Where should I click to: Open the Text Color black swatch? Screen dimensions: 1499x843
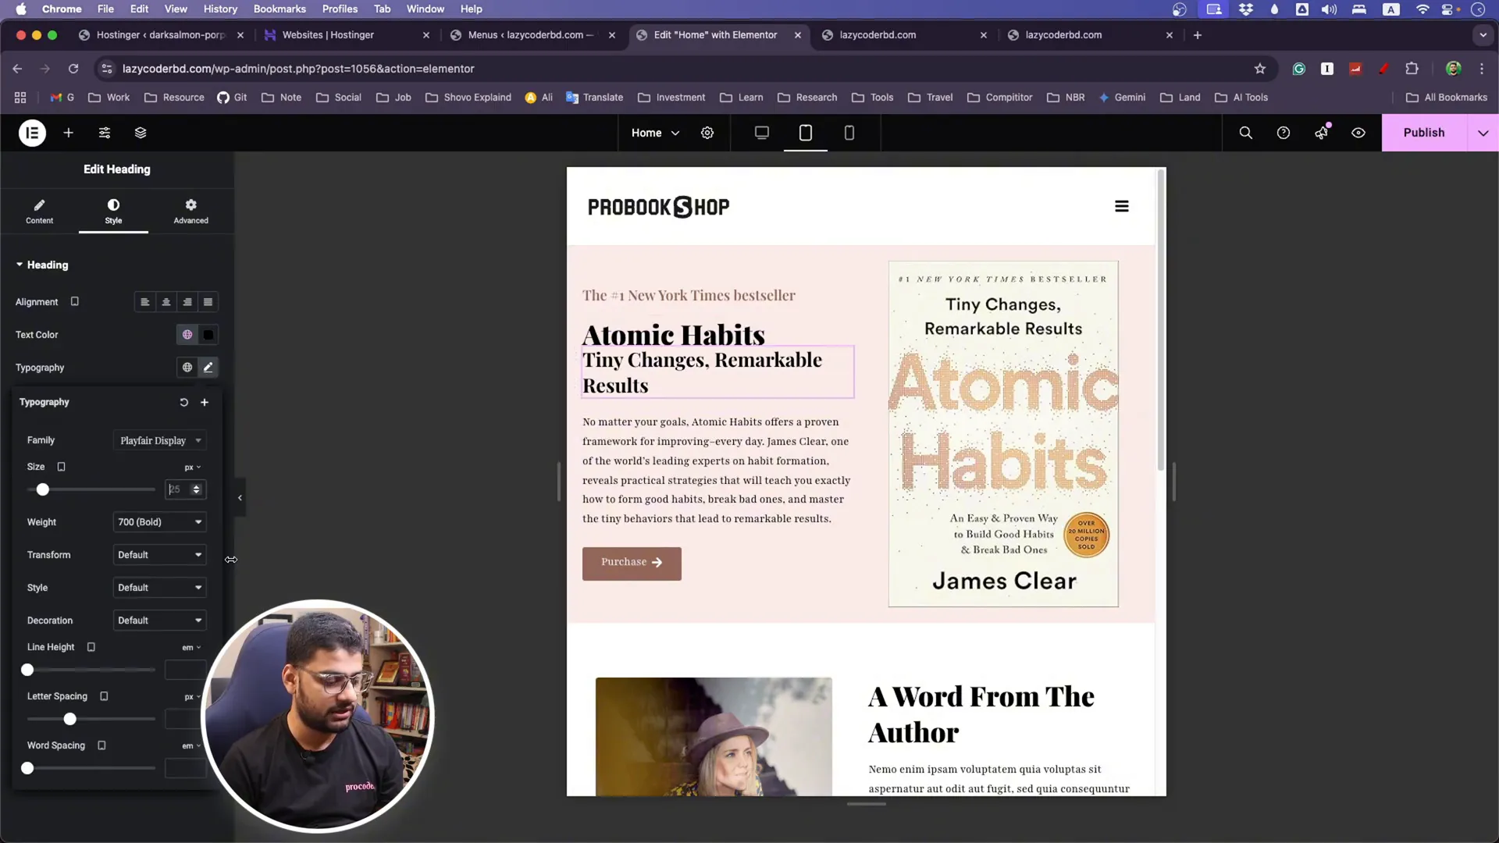point(208,335)
